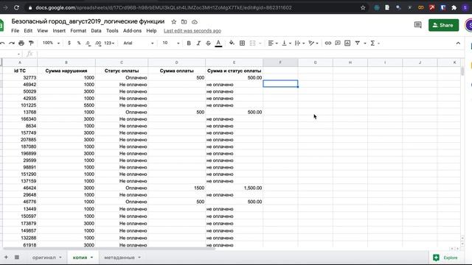Insert a comment from toolbar
This screenshot has height=265, width=472.
(338, 43)
